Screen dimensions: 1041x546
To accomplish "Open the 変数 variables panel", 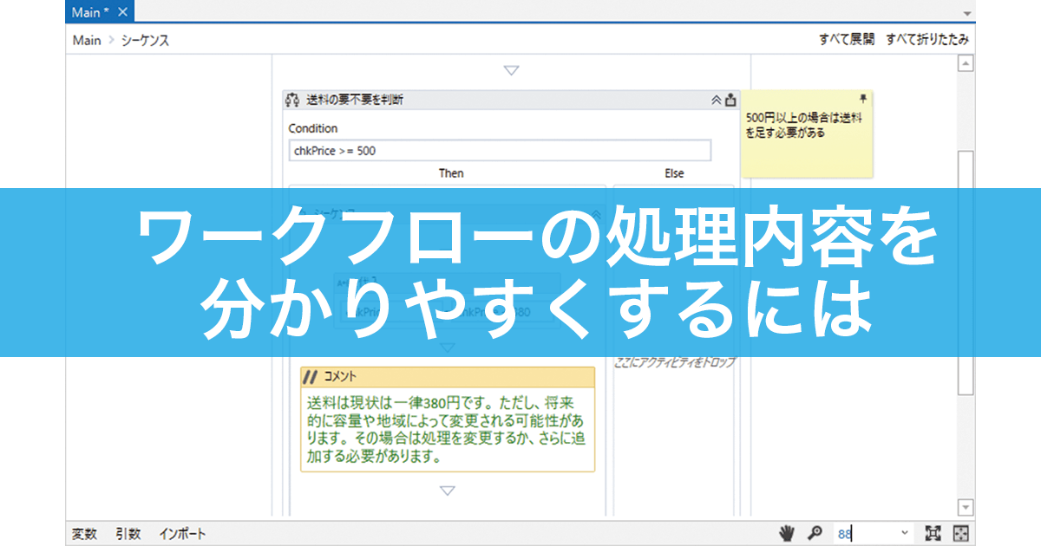I will (84, 534).
